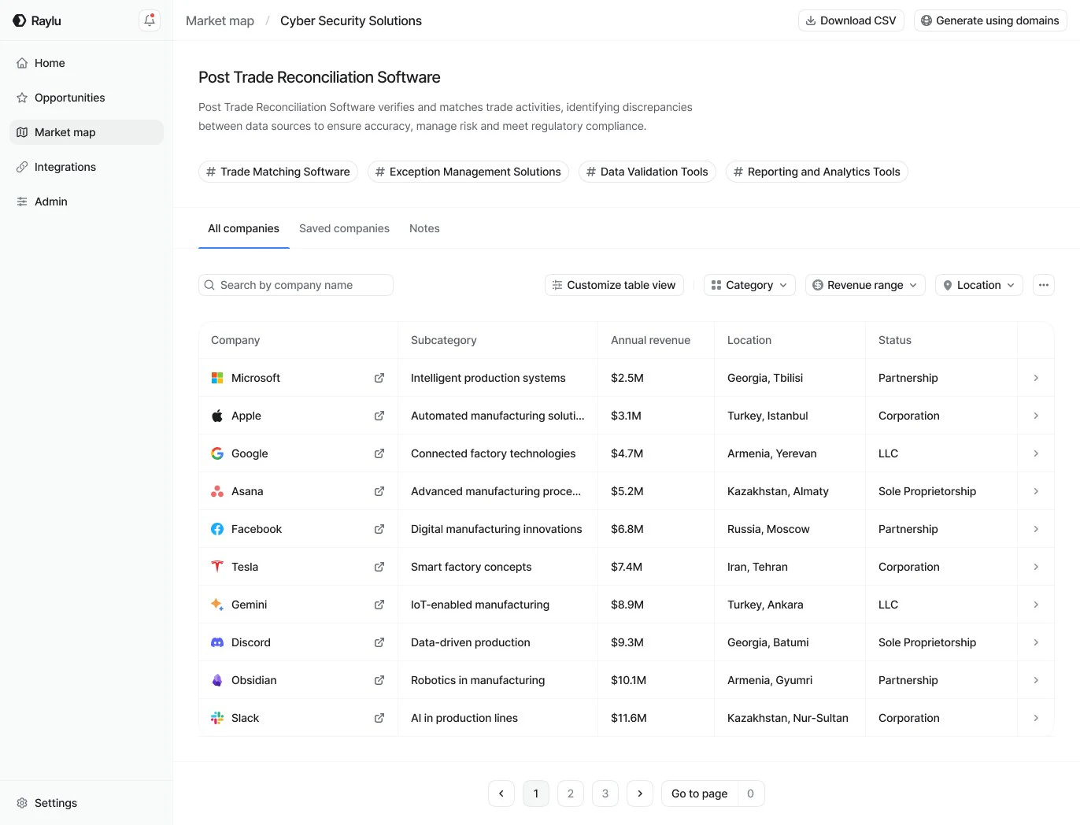The height and width of the screenshot is (825, 1080).
Task: Expand the Tesla row chevron
Action: (1036, 567)
